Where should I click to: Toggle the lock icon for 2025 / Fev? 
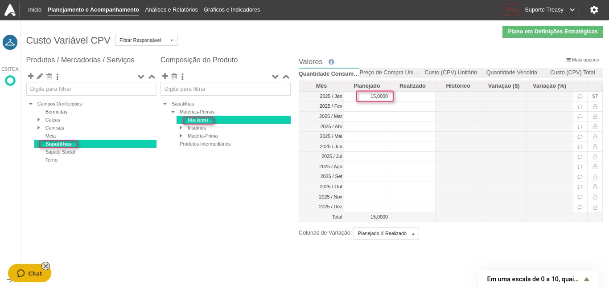(595, 106)
